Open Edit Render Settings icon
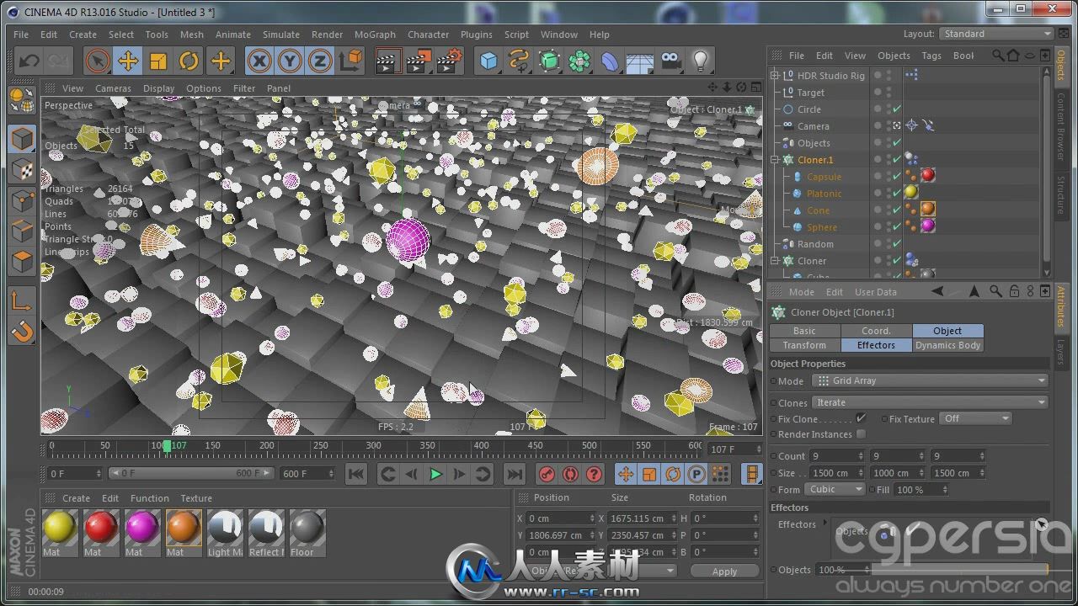1078x606 pixels. (x=450, y=61)
